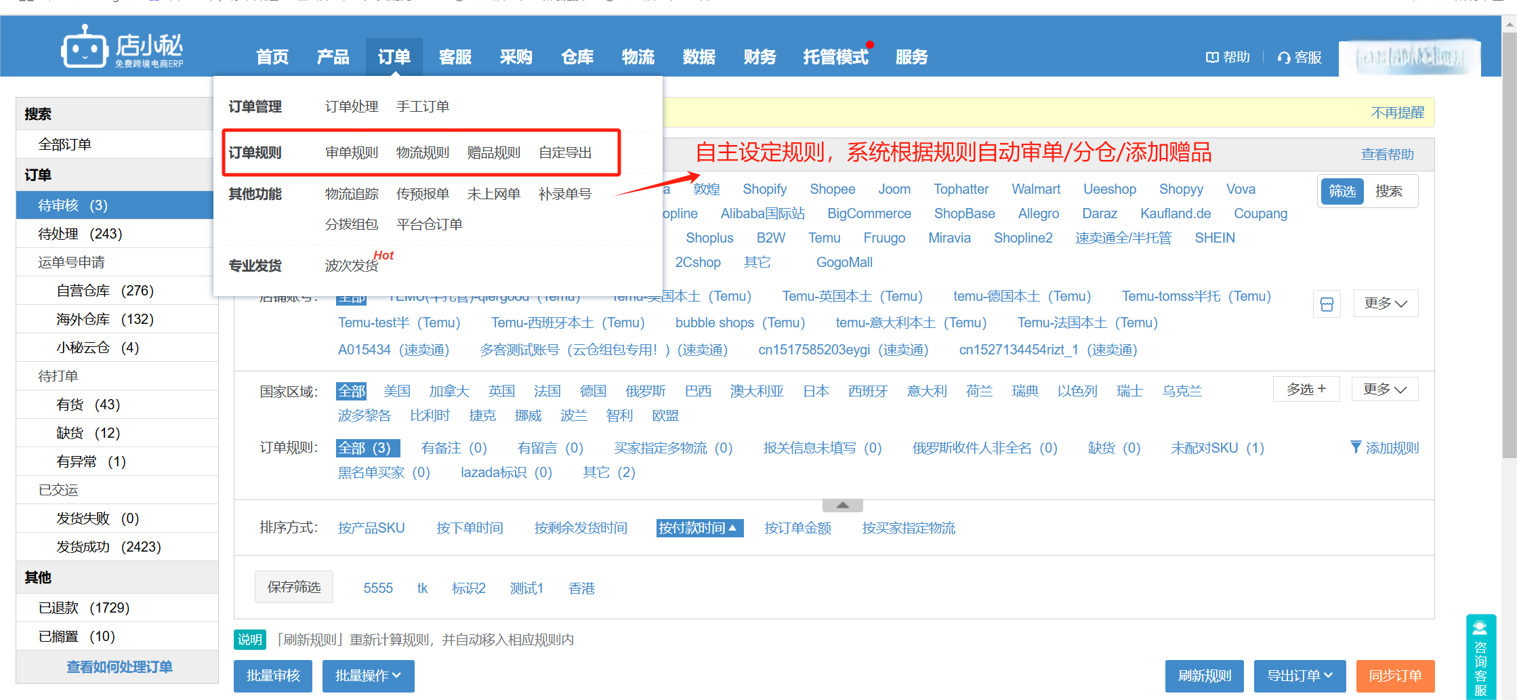This screenshot has width=1517, height=700.
Task: Apply saved filter 香港
Action: 581,588
